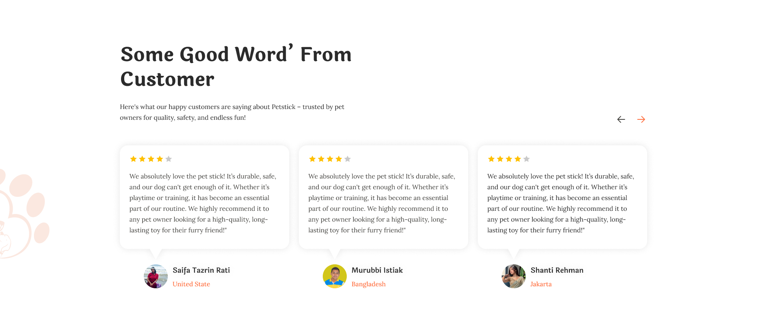
Task: Select the middle testimonial card text
Action: pos(382,203)
